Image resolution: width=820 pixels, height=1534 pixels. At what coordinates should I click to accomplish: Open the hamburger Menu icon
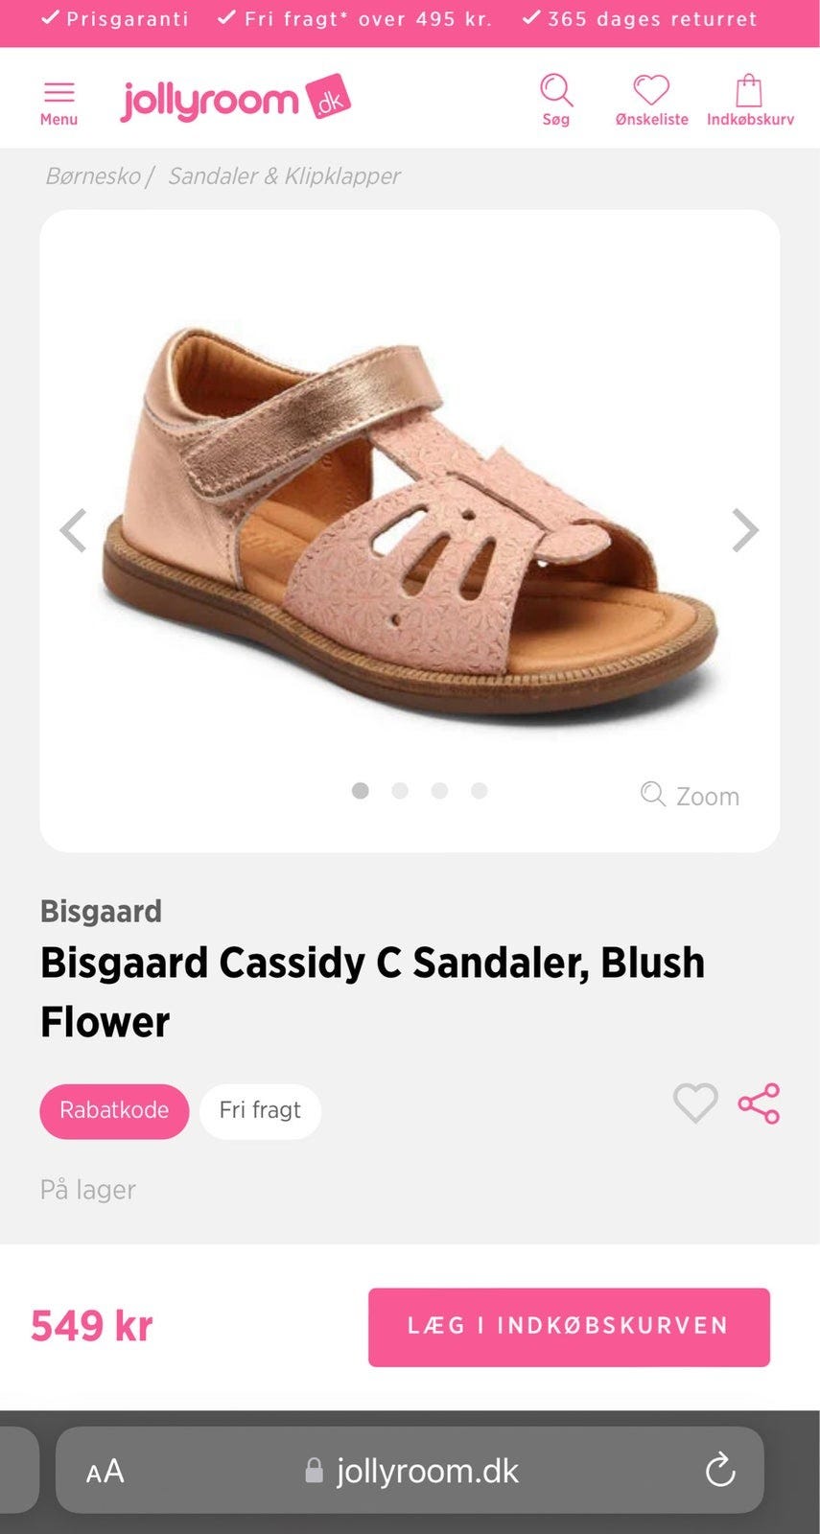pos(59,92)
